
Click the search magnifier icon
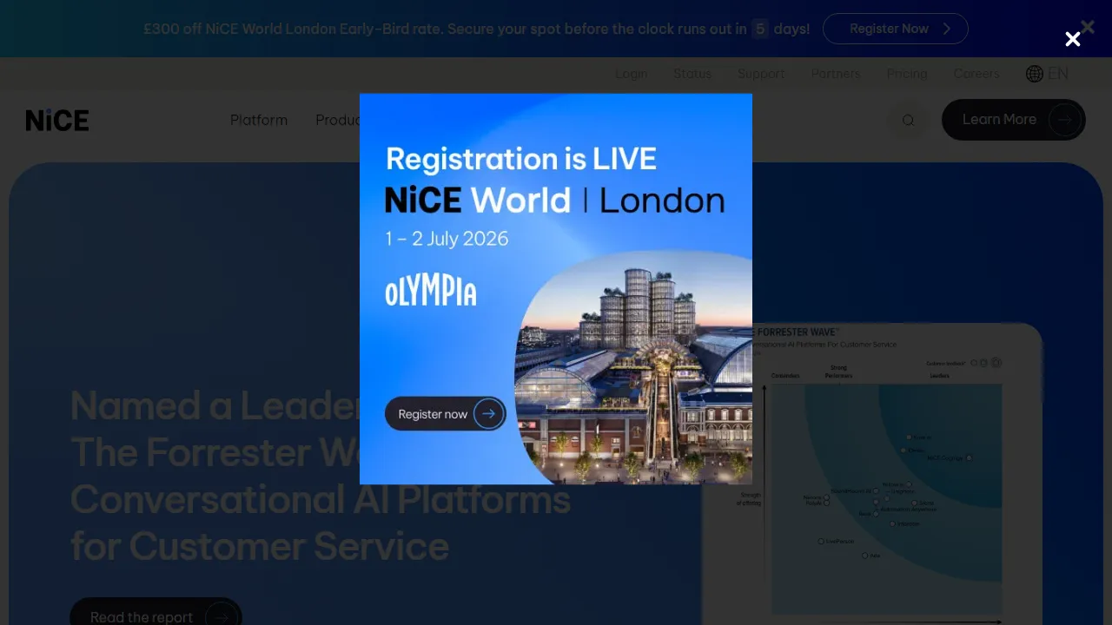click(909, 120)
